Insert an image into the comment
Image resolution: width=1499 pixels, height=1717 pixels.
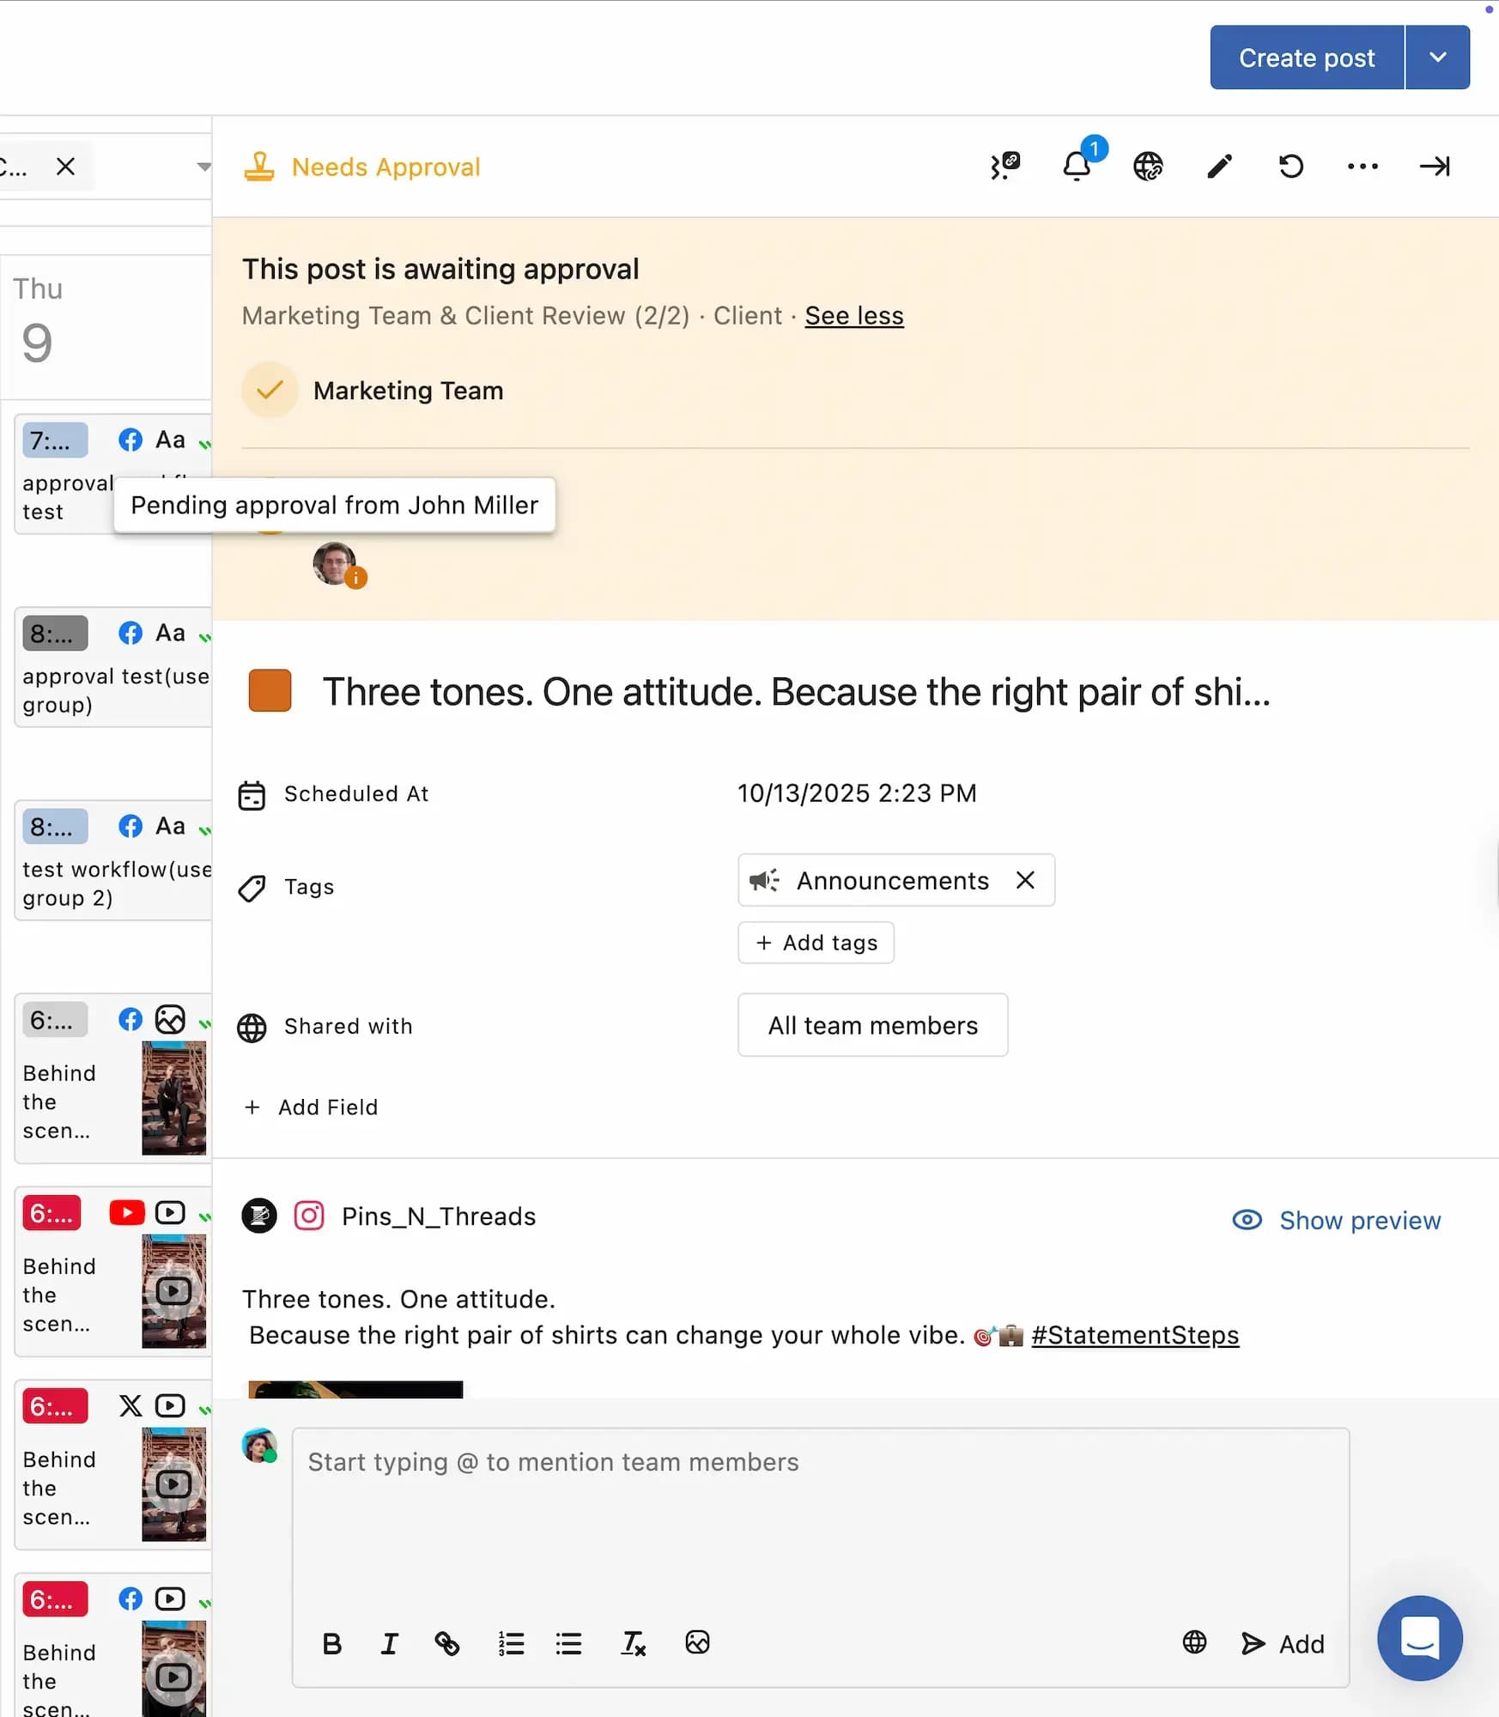697,1642
